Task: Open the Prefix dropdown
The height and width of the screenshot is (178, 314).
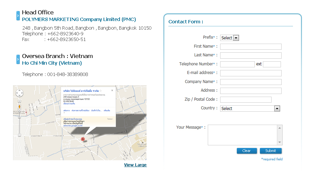Action: [x=230, y=38]
